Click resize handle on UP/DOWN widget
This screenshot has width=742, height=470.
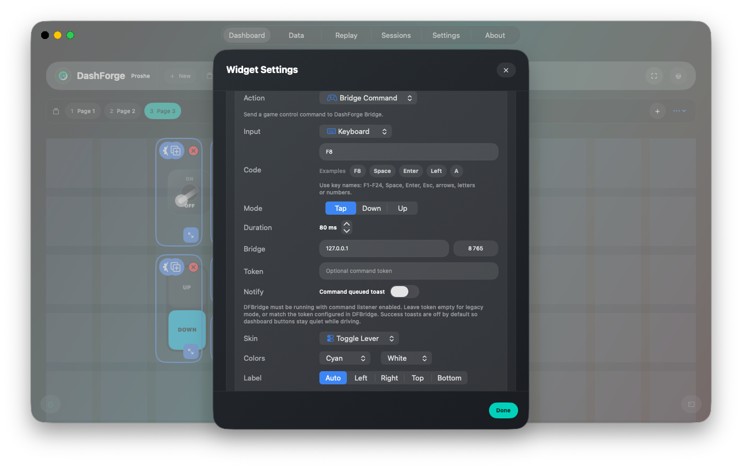(190, 351)
